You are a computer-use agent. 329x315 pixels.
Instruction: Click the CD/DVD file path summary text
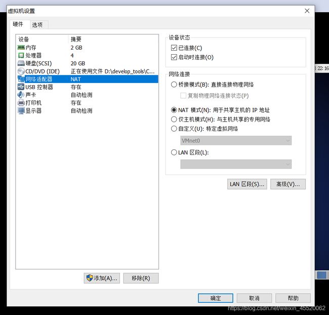[113, 71]
